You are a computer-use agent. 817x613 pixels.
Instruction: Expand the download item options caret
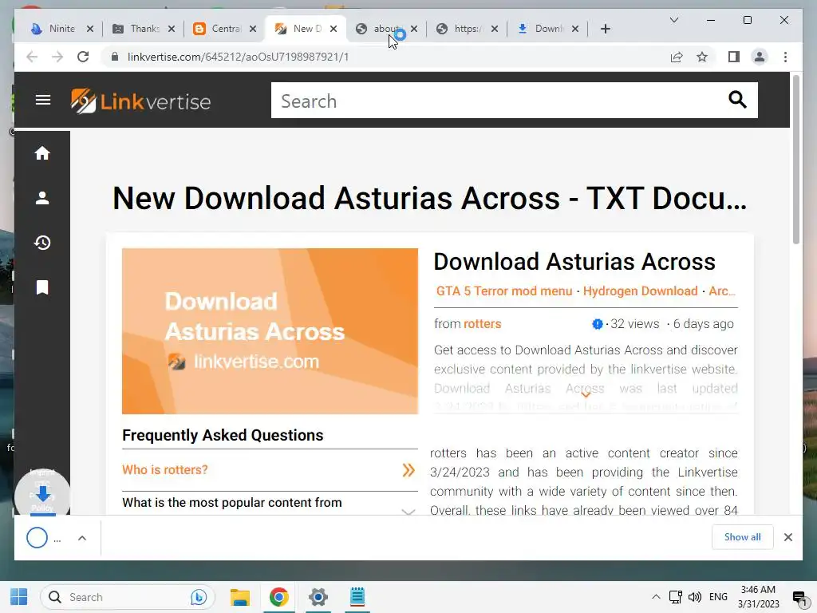pos(82,538)
